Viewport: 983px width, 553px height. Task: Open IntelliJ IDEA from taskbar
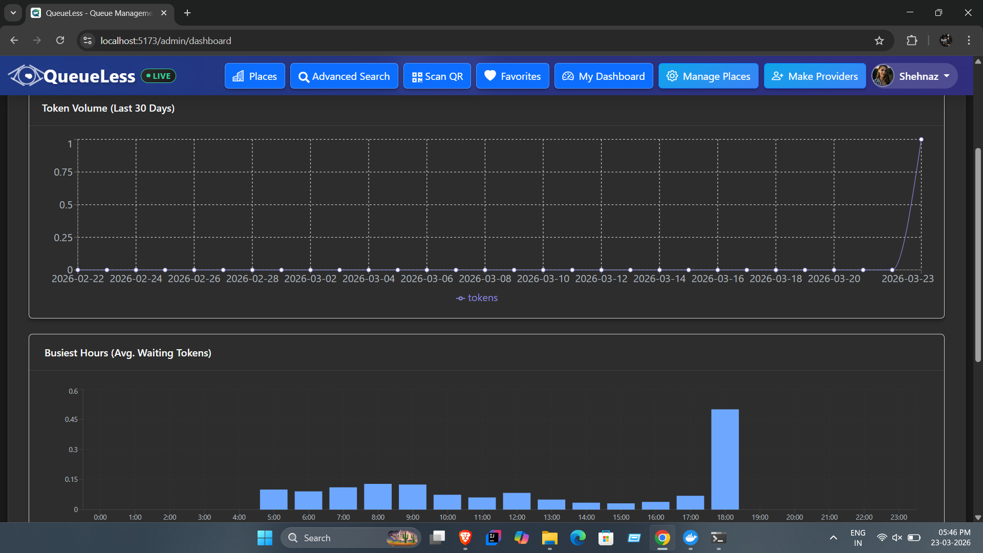493,538
